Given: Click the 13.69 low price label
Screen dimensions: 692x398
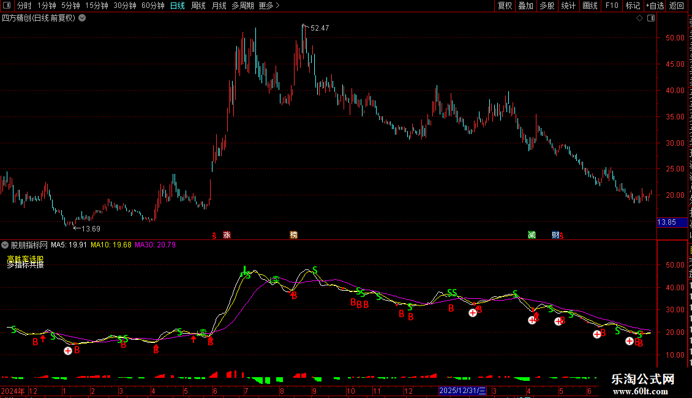Looking at the screenshot, I should pyautogui.click(x=91, y=229).
